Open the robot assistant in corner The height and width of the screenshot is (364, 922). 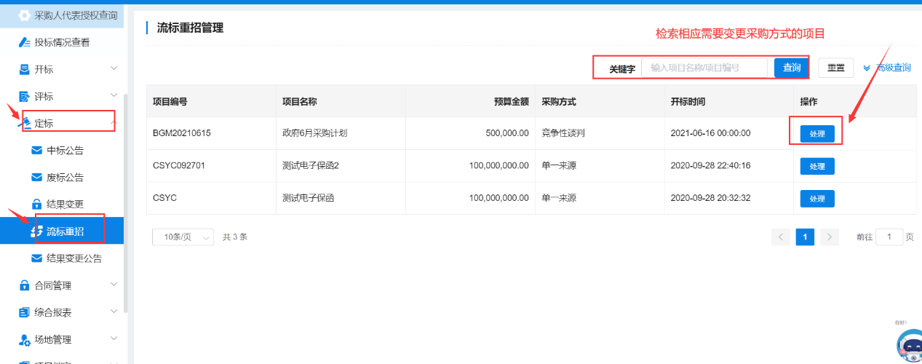tap(908, 346)
